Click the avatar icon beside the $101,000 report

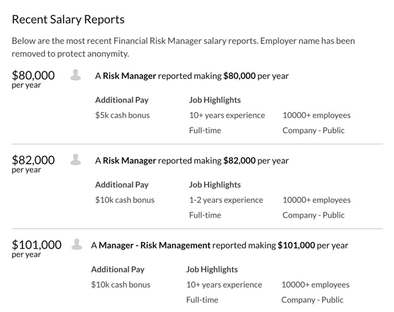click(x=76, y=244)
